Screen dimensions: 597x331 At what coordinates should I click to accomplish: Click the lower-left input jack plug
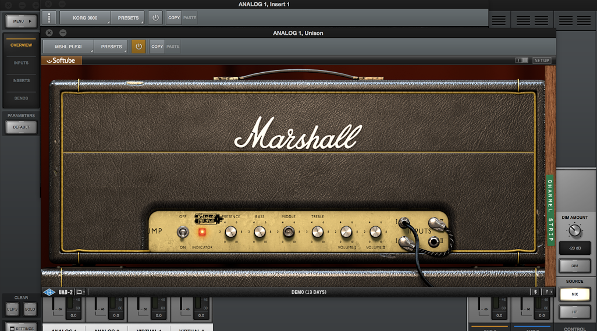[406, 243]
